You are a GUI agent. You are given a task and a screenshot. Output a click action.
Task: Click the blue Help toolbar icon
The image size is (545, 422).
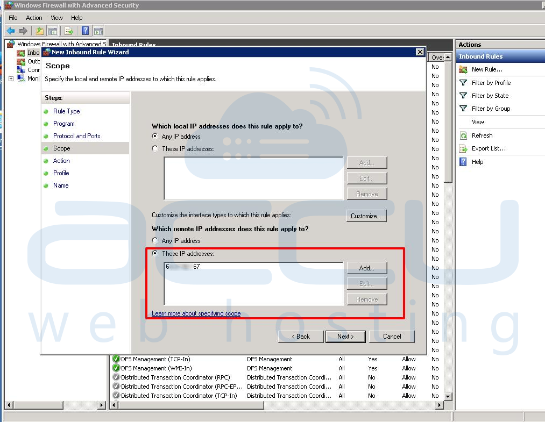[x=85, y=31]
